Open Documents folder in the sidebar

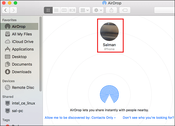pos(19,64)
